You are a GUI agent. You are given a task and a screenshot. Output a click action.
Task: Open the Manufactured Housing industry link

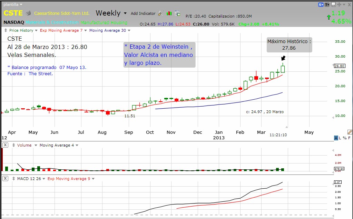tap(104, 22)
